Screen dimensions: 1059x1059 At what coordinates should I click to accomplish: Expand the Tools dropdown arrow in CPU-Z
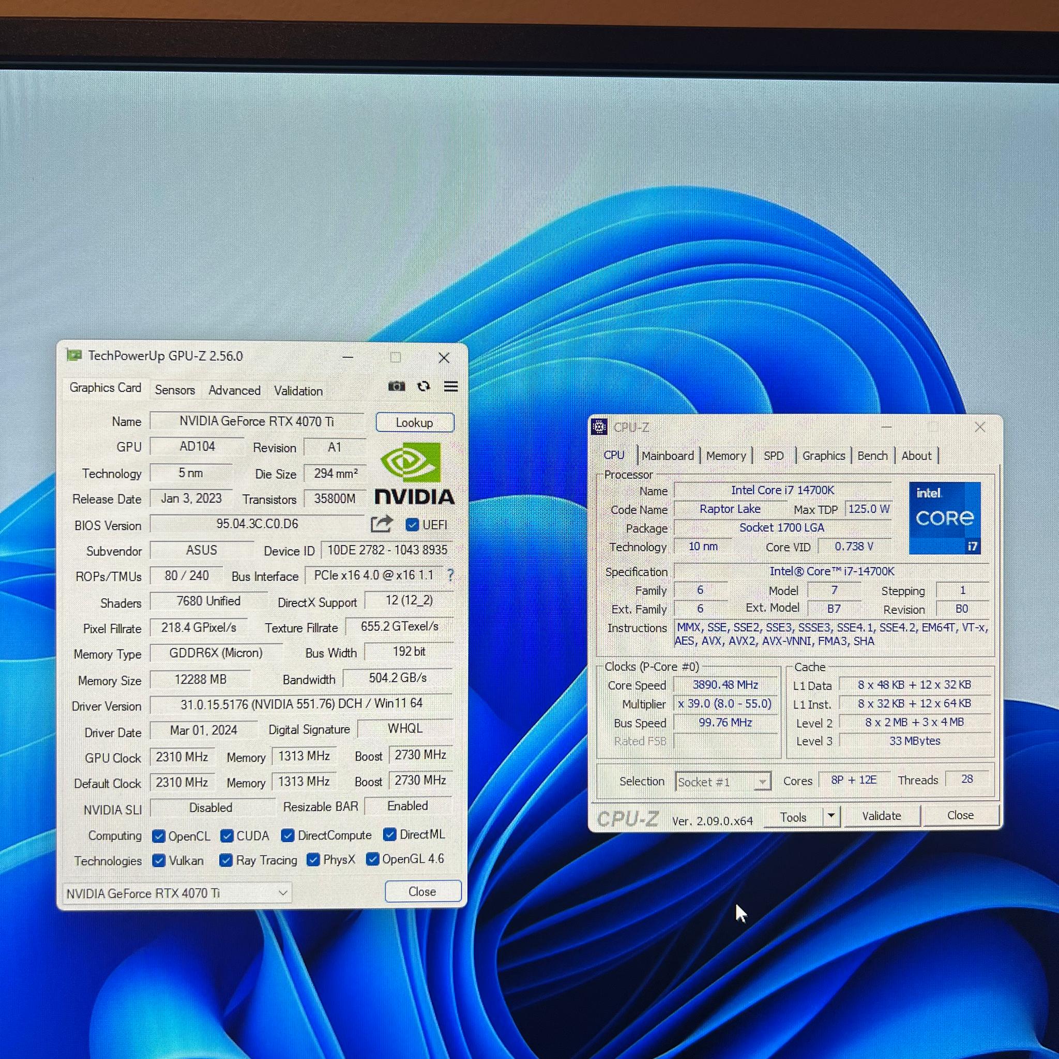click(831, 816)
